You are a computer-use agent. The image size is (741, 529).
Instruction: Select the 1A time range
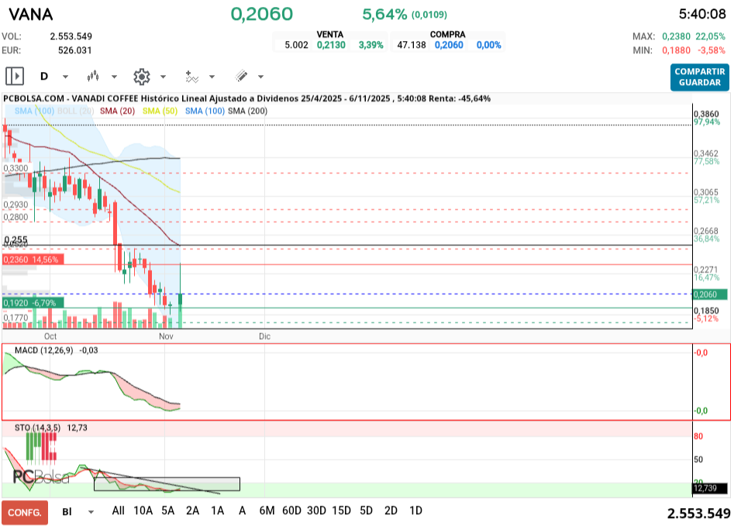tap(217, 510)
